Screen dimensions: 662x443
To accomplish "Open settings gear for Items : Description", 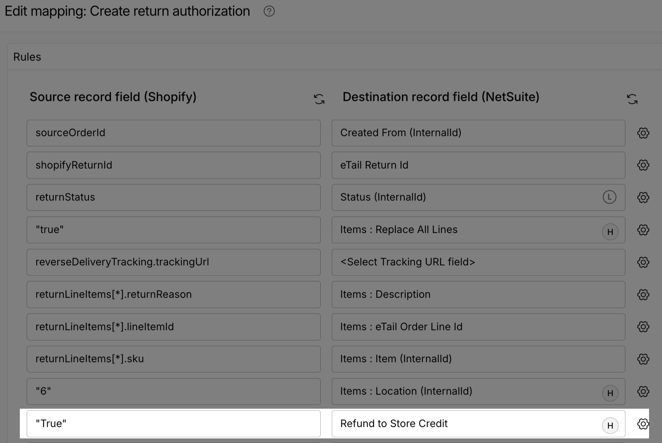I will (643, 295).
